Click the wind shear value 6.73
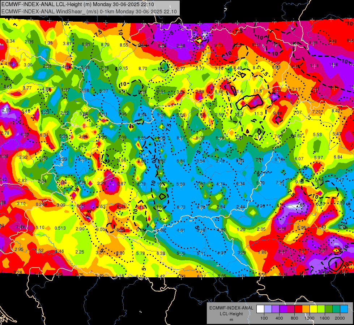The width and height of the screenshot is (354, 325). coord(181,207)
